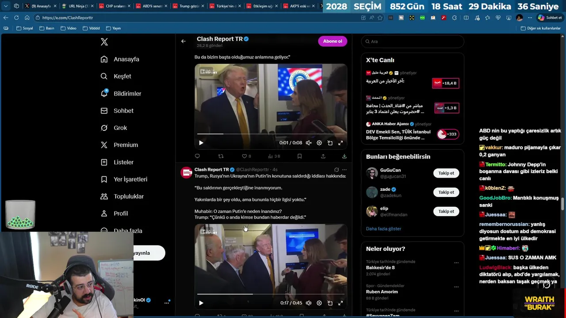Bookmark the first post
Image resolution: width=566 pixels, height=318 pixels.
299,156
